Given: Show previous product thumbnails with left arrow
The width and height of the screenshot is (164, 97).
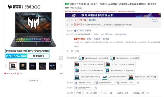Looking at the screenshot, I should [x=6, y=66].
